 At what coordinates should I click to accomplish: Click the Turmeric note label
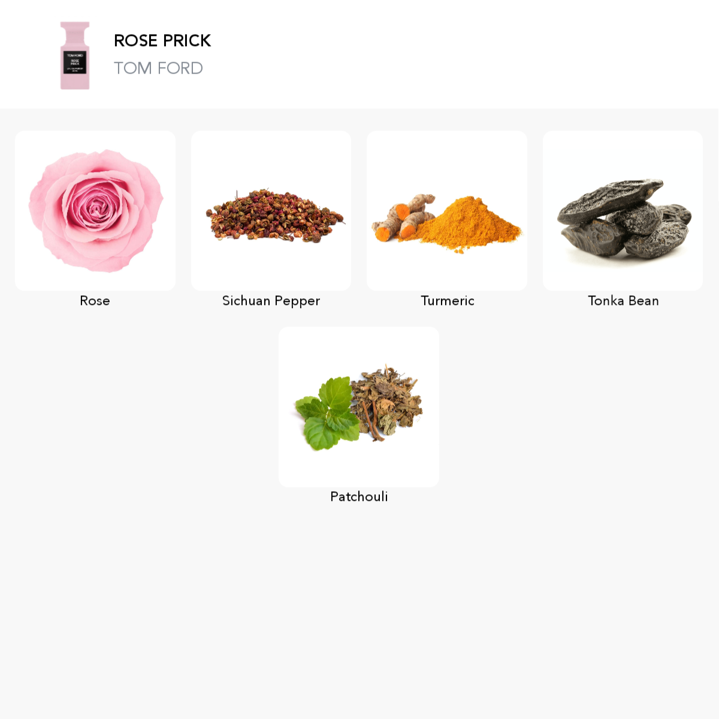(x=448, y=301)
